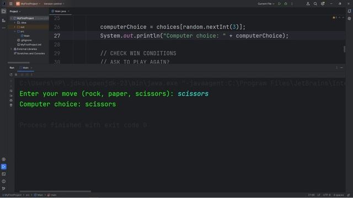Click the console horizontal scrollbar

click(x=55, y=191)
